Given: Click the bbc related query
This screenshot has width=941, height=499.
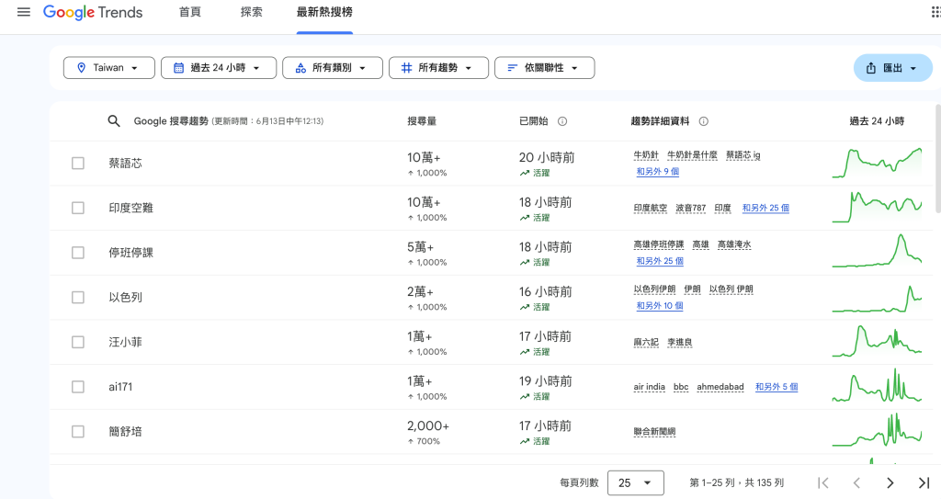Looking at the screenshot, I should coord(681,387).
